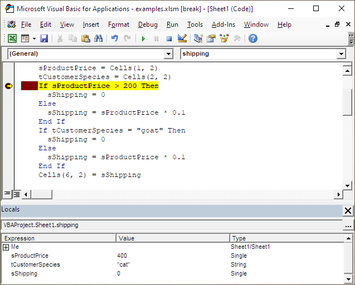Click code pane scroll left arrow
This screenshot has height=285, width=355.
26,194
